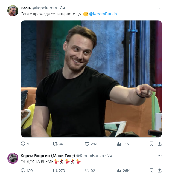The image size is (172, 176).
Task: Share Kerem Bursin's reply tweet
Action: click(x=159, y=171)
